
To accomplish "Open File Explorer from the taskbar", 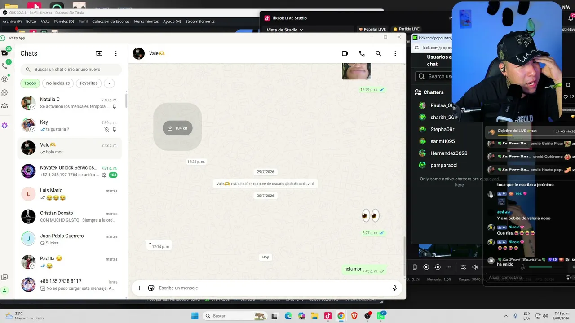I will 314,316.
